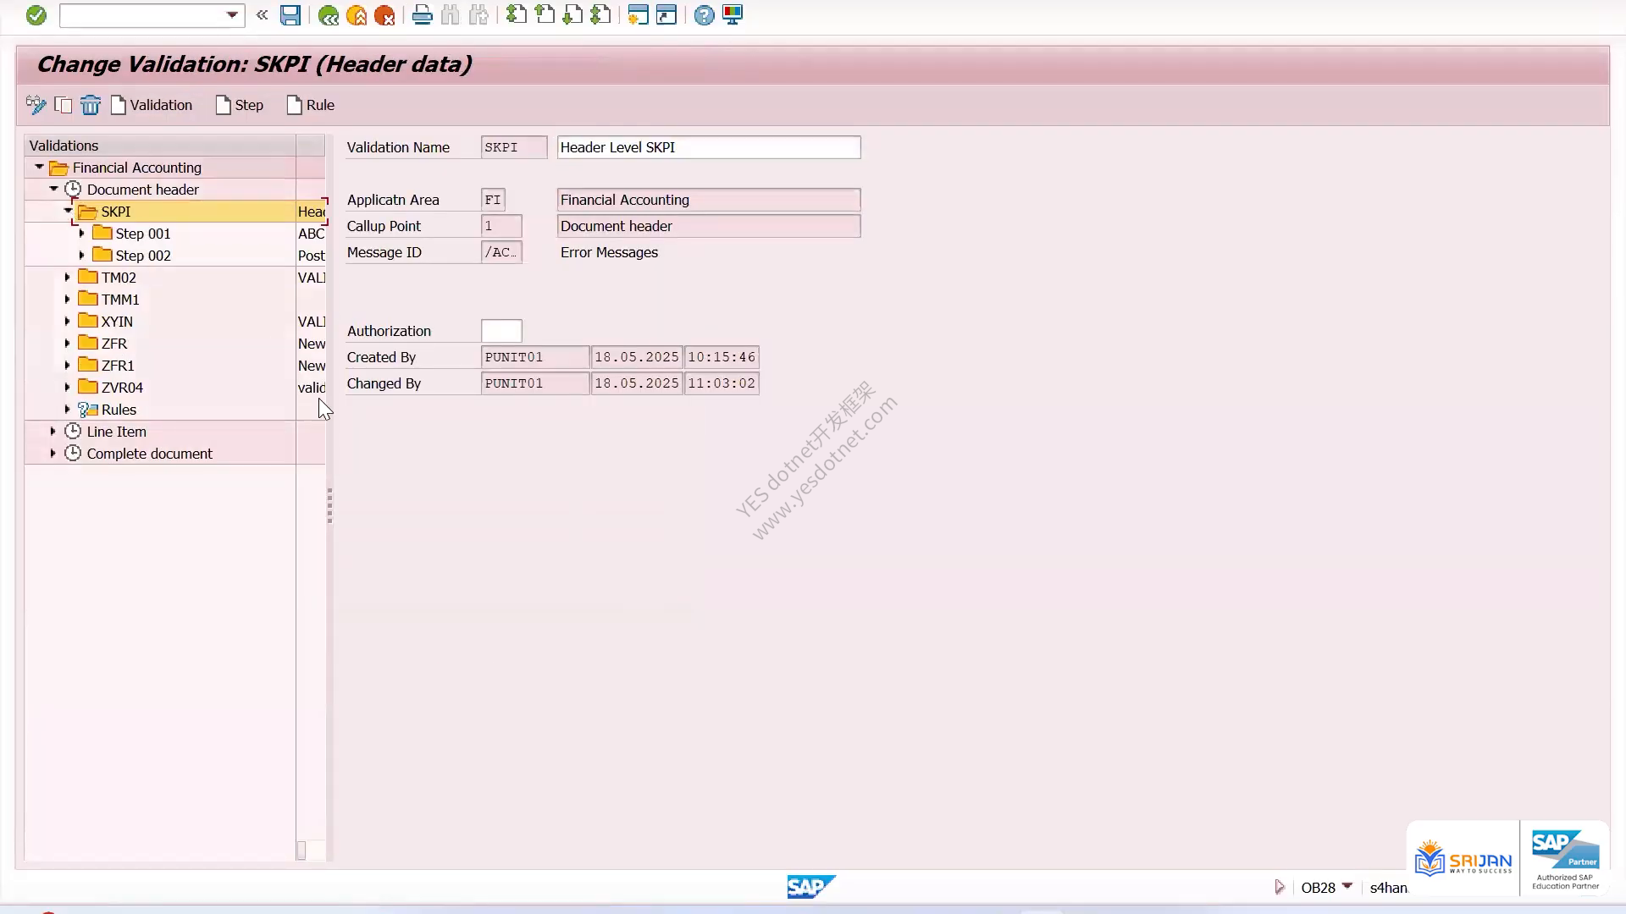The height and width of the screenshot is (914, 1626).
Task: Select the XYIN validation folder
Action: coord(117,322)
